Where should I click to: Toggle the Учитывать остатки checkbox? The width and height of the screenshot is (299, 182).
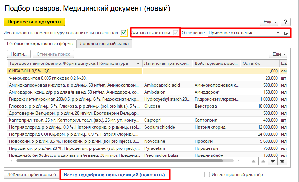coord(175,33)
